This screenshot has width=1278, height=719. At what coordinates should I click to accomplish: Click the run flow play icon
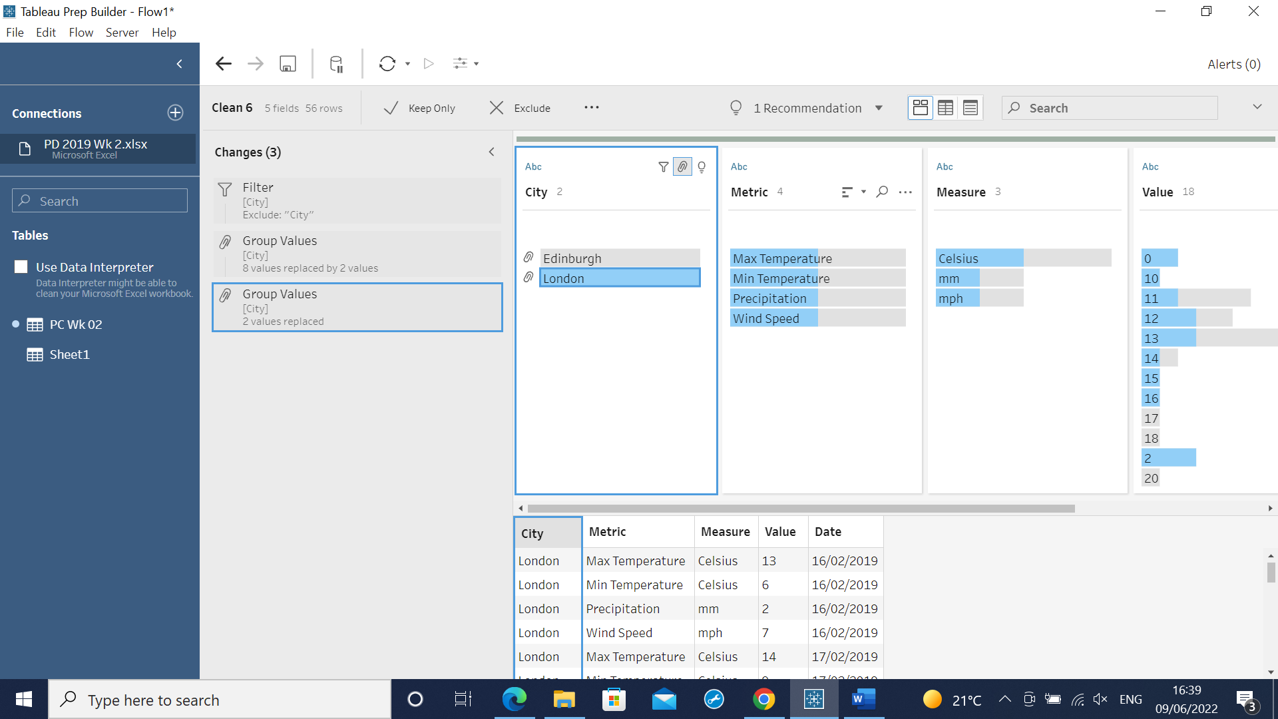(x=429, y=64)
